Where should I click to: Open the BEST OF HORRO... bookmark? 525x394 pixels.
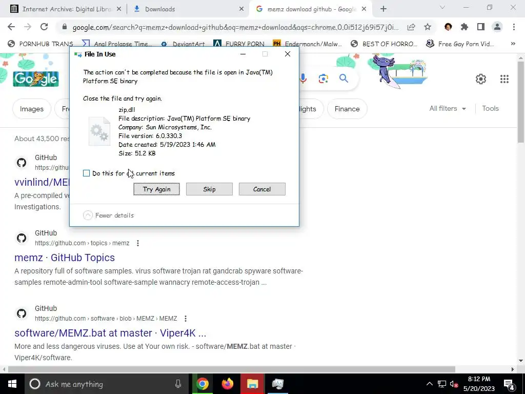coord(384,44)
